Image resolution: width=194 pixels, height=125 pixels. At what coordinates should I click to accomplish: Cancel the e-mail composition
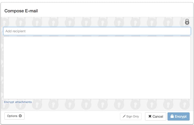(x=155, y=116)
